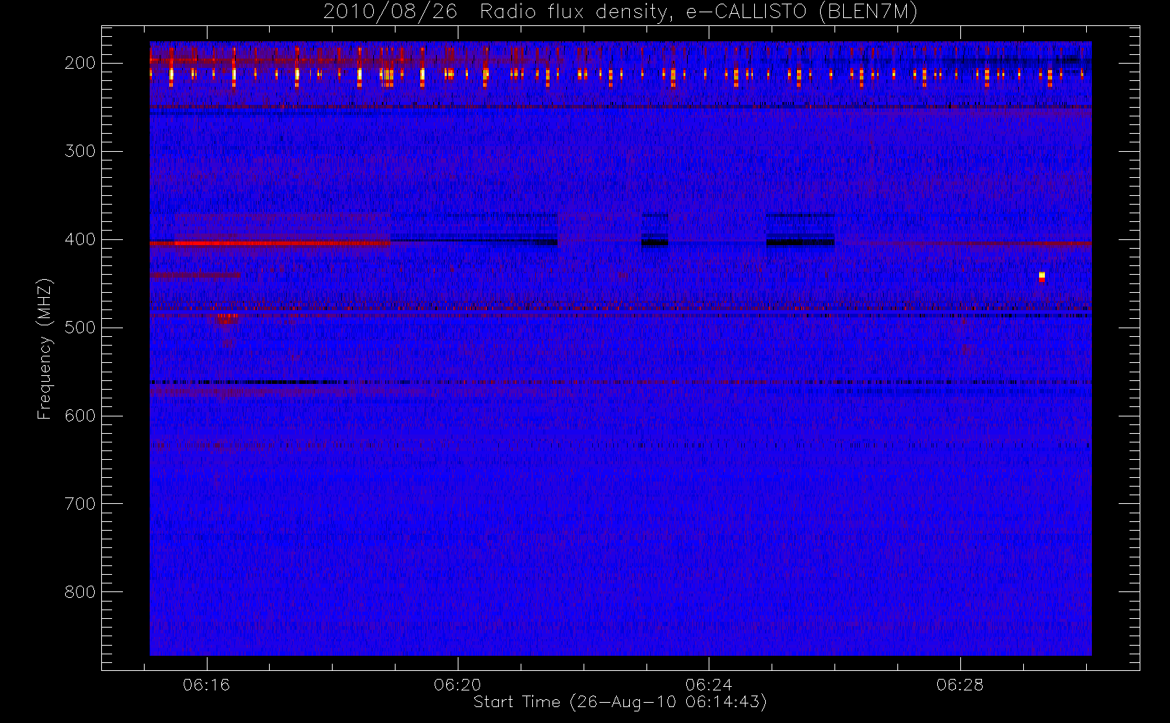
Task: Click the 06:28 time tick label
Action: pyautogui.click(x=960, y=685)
